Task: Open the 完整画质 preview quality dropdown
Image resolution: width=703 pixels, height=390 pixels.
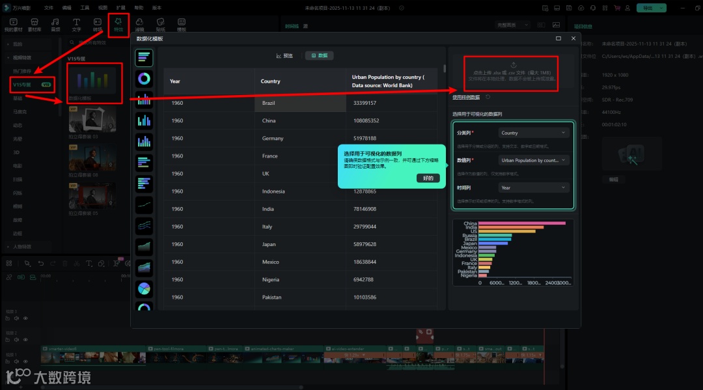Action: [x=512, y=25]
